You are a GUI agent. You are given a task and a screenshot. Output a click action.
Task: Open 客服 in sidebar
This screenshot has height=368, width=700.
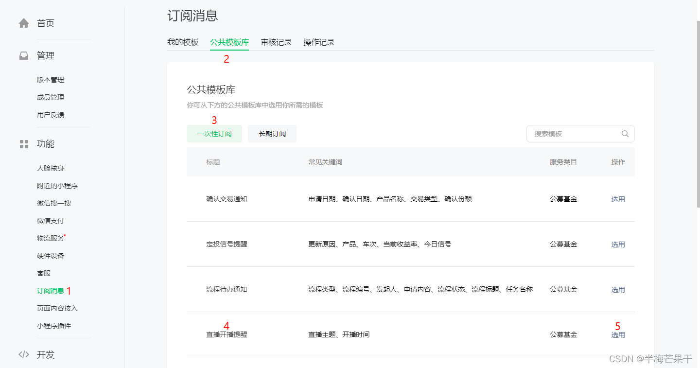pyautogui.click(x=44, y=273)
